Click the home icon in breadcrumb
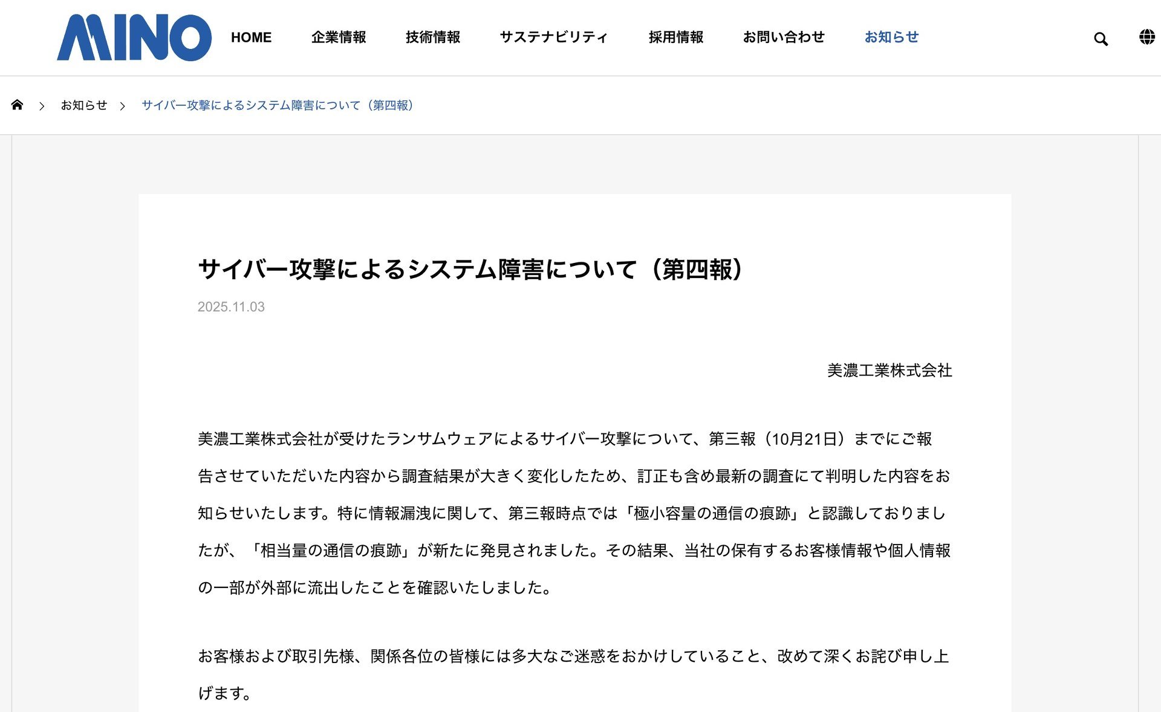This screenshot has height=712, width=1161. pos(17,105)
